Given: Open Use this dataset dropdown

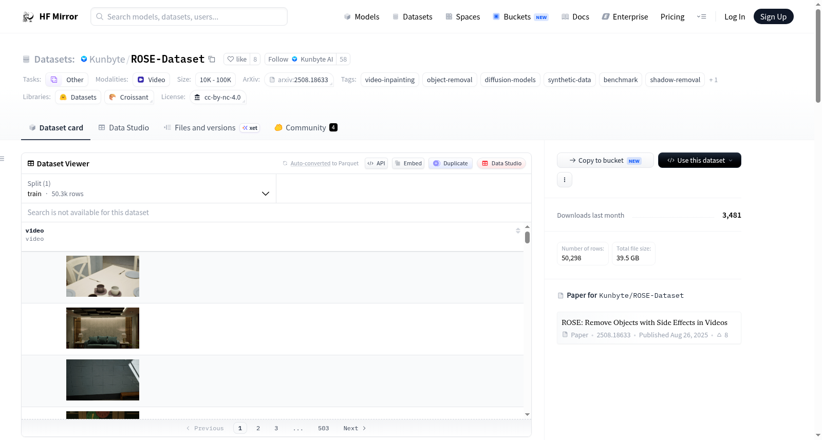Looking at the screenshot, I should [x=699, y=160].
